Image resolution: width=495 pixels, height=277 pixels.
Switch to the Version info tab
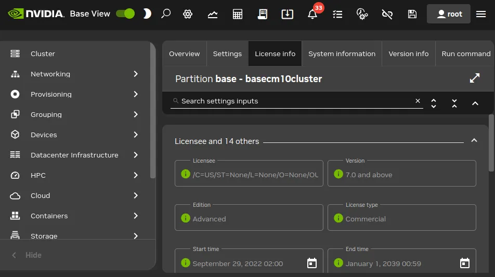(409, 54)
